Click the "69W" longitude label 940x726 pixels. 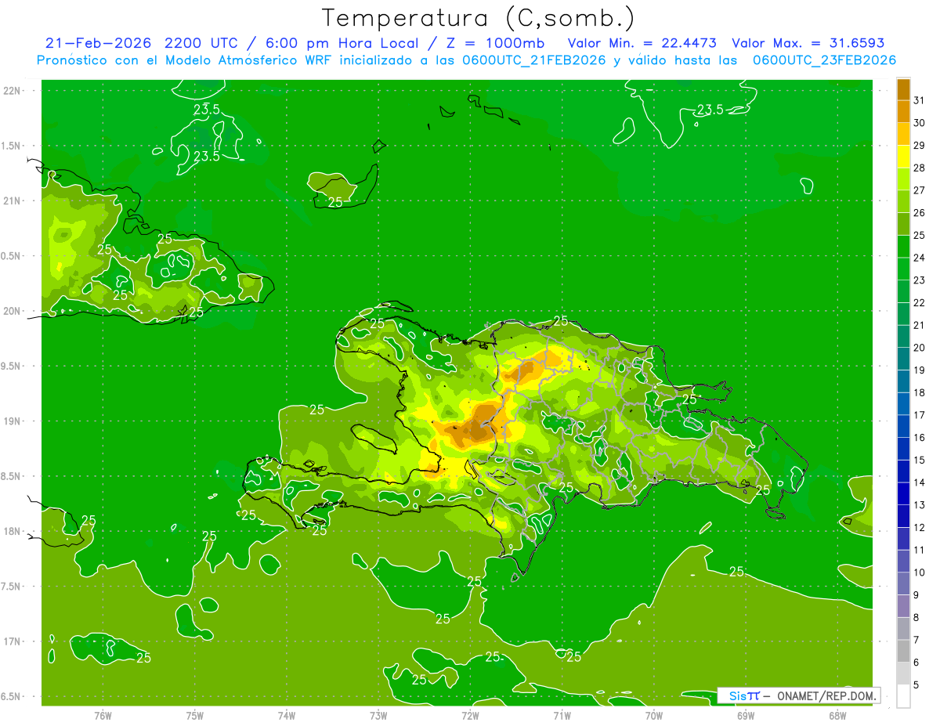[x=746, y=715]
